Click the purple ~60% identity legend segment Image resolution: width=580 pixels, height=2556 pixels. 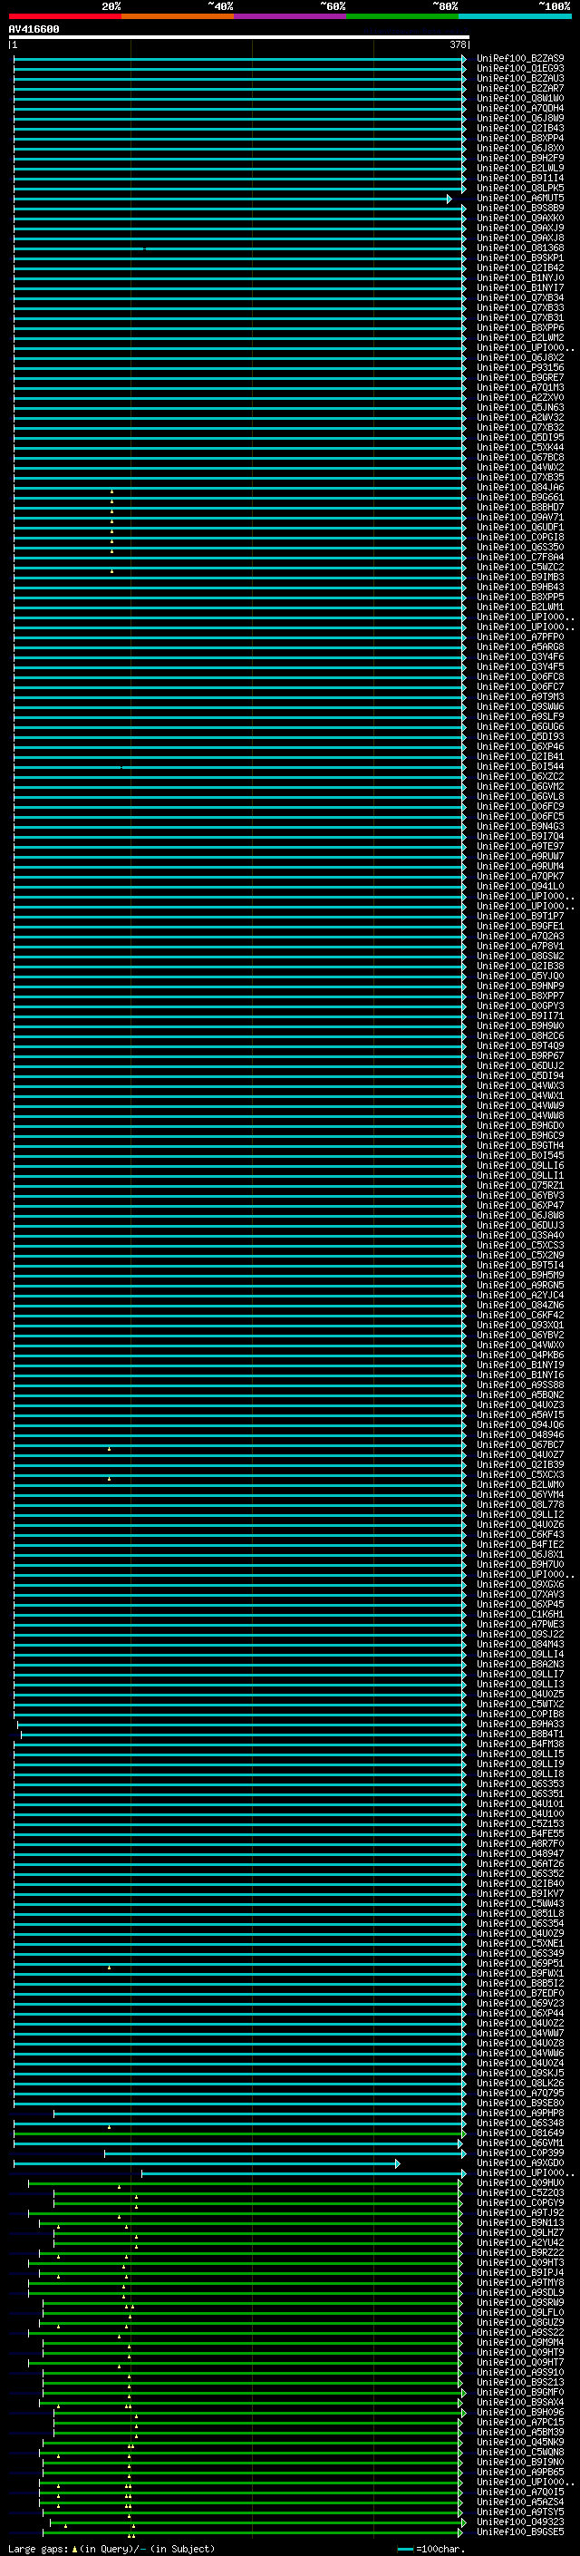[x=289, y=16]
